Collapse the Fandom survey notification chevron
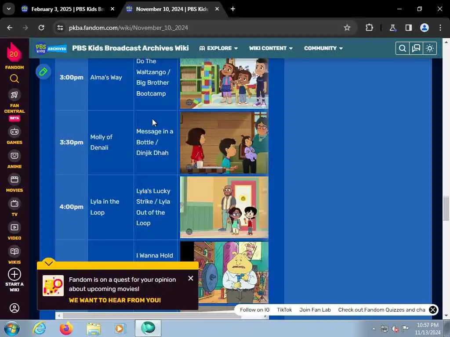Image resolution: width=450 pixels, height=337 pixels. (49, 263)
